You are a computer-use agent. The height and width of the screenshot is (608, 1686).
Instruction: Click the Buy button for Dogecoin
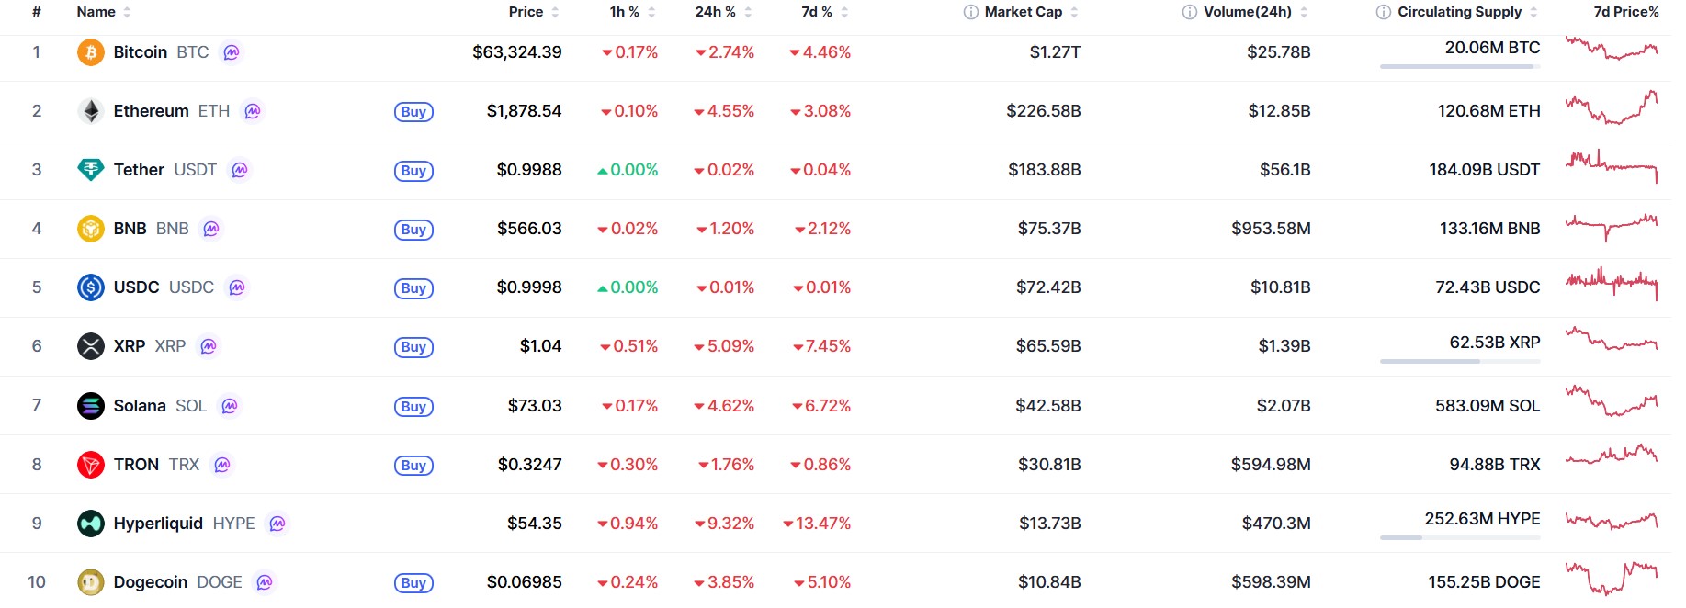point(413,583)
